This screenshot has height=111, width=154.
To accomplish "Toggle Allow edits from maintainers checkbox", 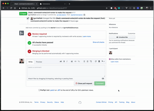I will tap(110, 59).
